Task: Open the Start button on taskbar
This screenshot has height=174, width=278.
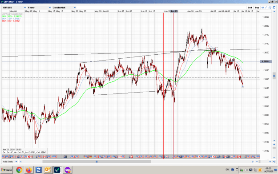Action: pyautogui.click(x=7, y=170)
